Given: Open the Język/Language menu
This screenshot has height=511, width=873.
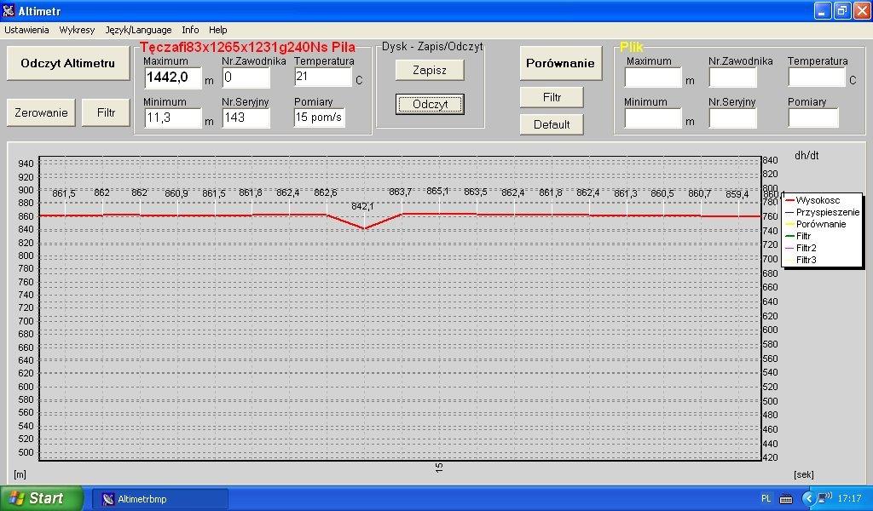Looking at the screenshot, I should (138, 30).
